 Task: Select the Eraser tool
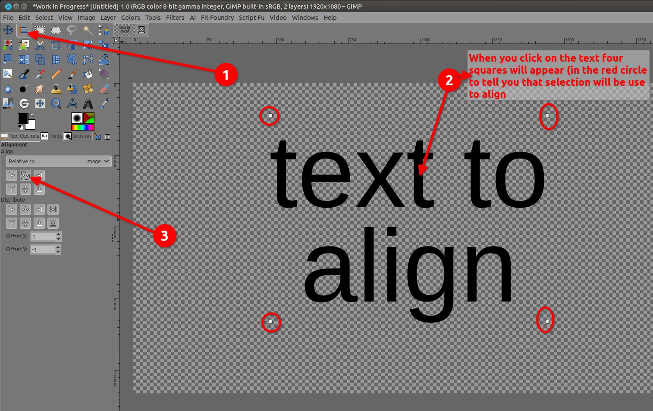tap(104, 89)
